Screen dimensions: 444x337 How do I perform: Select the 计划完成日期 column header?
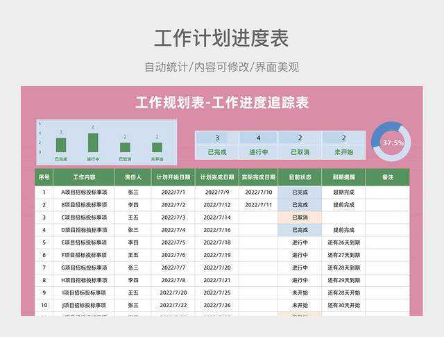[217, 177]
